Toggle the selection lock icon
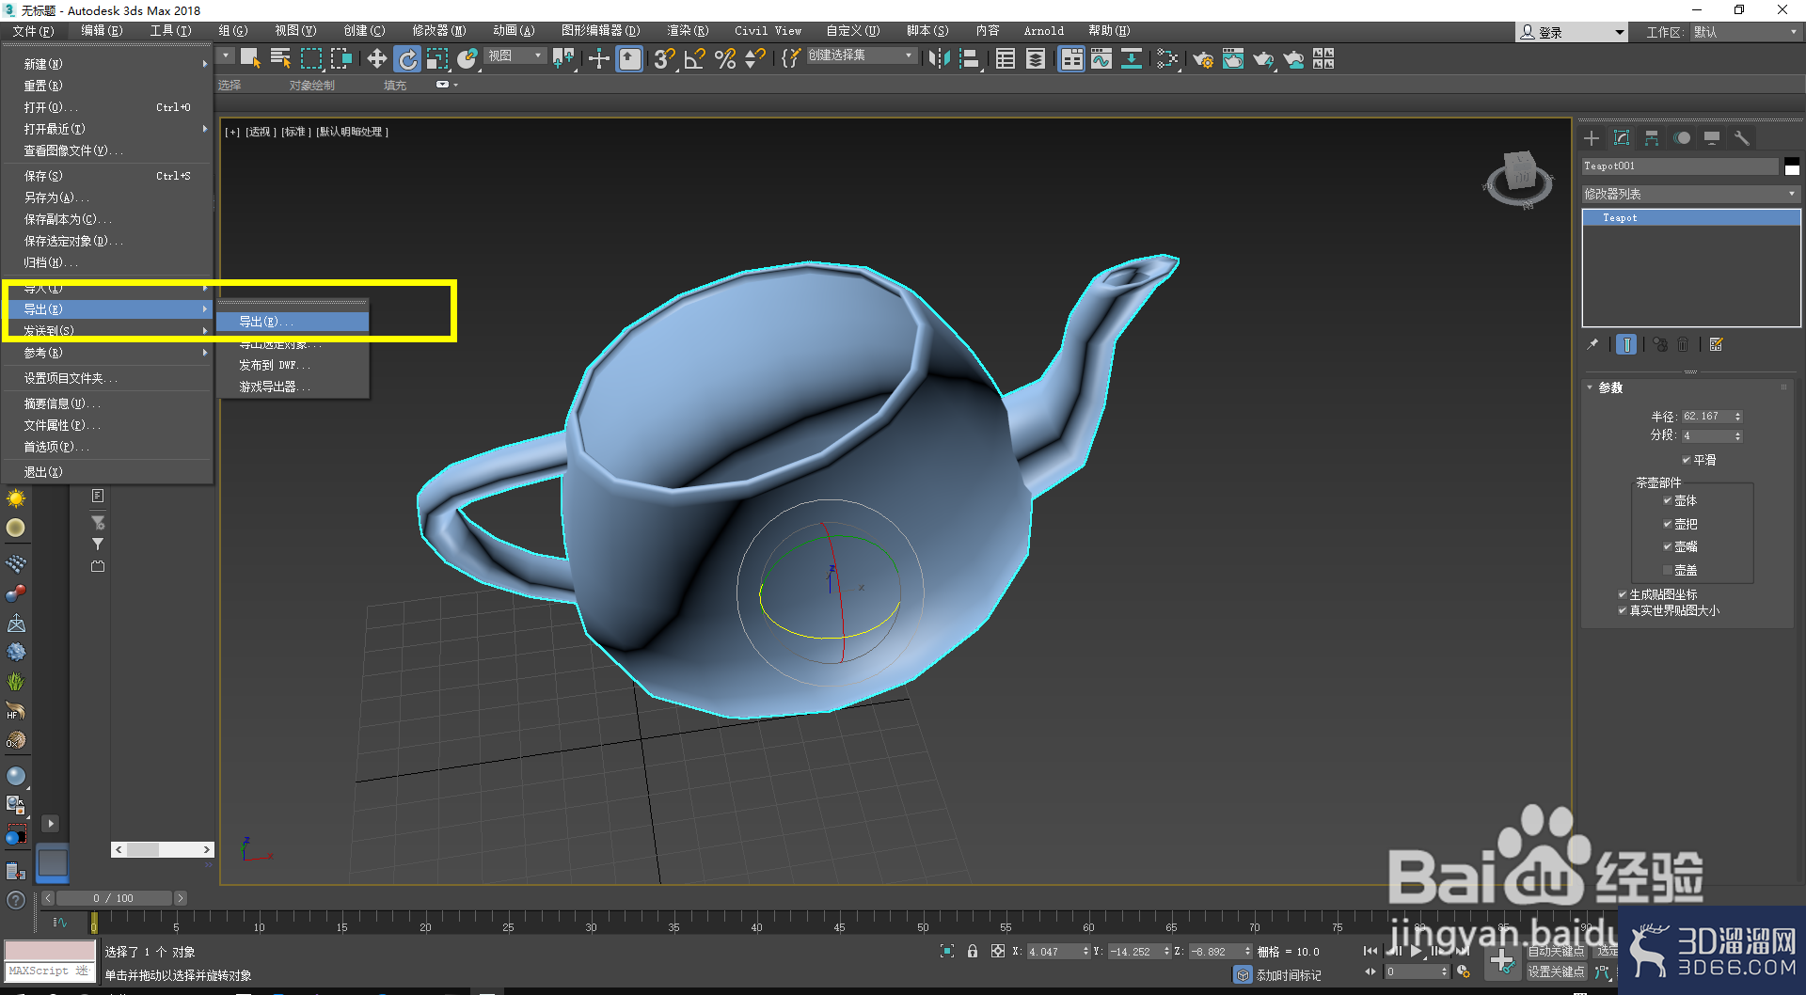 pos(973,951)
